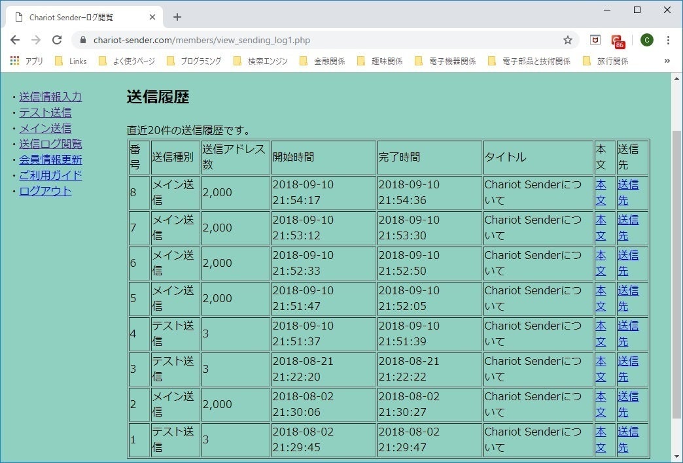Click the Pocket extension icon
Screen dimensions: 683x463
pyautogui.click(x=595, y=40)
